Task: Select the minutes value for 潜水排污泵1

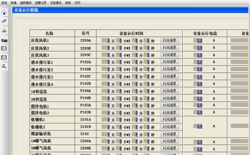Action: (x=135, y=62)
